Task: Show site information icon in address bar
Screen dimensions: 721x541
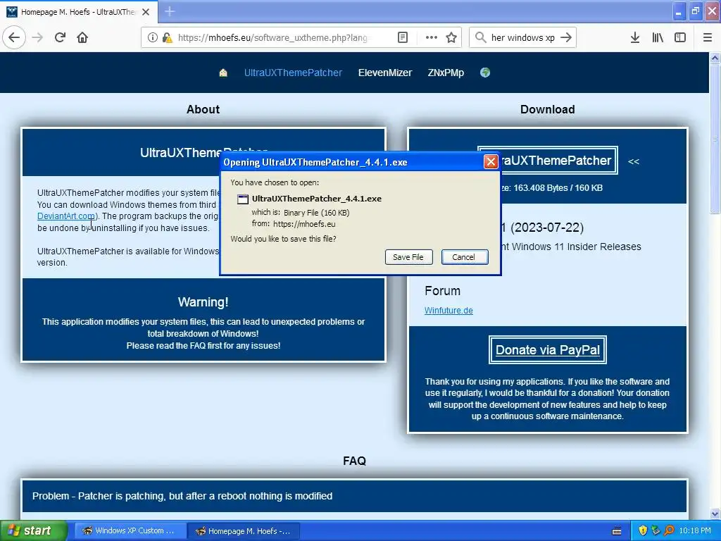Action: click(153, 38)
